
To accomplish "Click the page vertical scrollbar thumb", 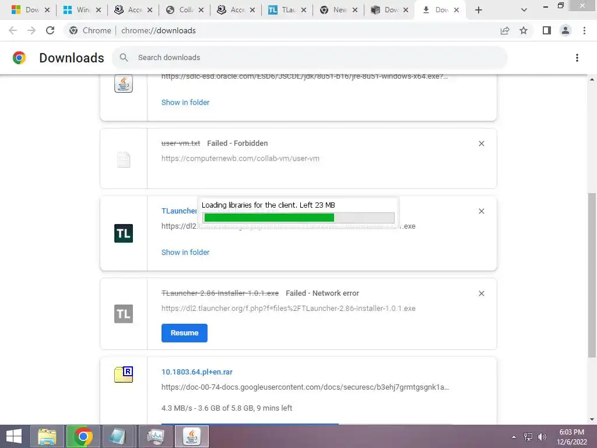I will tap(592, 275).
